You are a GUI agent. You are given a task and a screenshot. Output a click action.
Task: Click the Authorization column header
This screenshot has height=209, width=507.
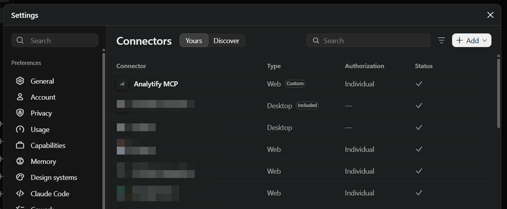click(x=364, y=66)
